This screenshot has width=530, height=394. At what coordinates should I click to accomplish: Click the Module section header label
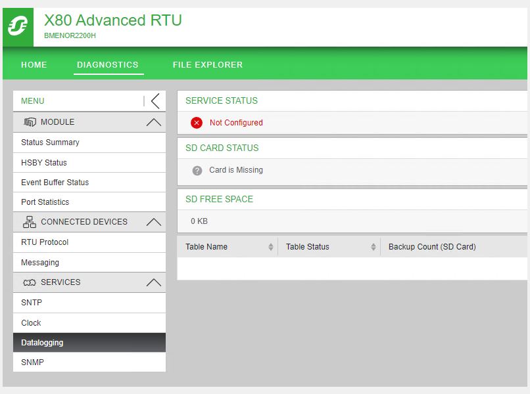(x=57, y=122)
